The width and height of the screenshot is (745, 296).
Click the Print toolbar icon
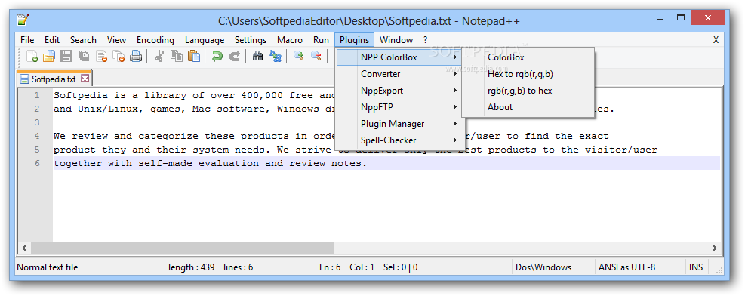[x=136, y=56]
